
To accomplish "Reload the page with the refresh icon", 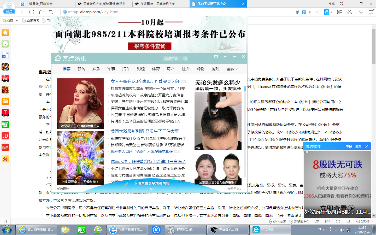I will pos(32,12).
